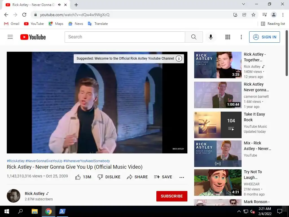Open Try Not To Laugh video thumbnail
This screenshot has height=217, width=289.
218,183
